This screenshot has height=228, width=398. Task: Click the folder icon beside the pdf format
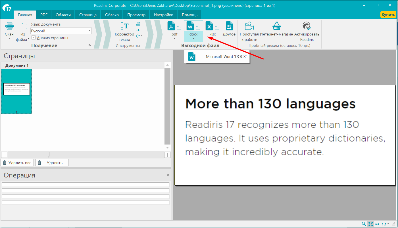pyautogui.click(x=179, y=28)
